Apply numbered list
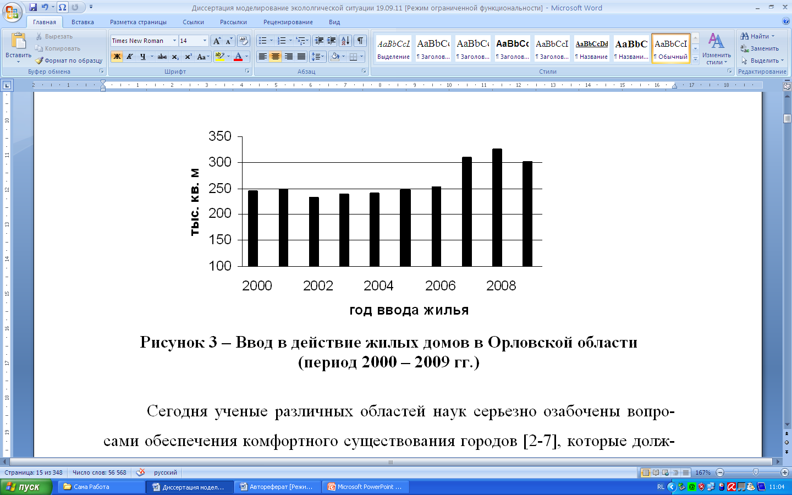Screen dimensions: 792x495 click(x=282, y=41)
